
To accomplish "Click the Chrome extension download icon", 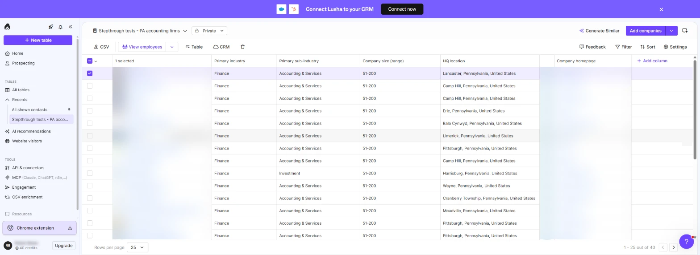I will 70,228.
